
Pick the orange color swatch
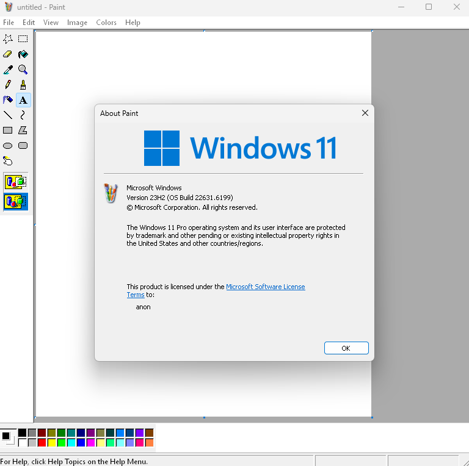click(149, 442)
